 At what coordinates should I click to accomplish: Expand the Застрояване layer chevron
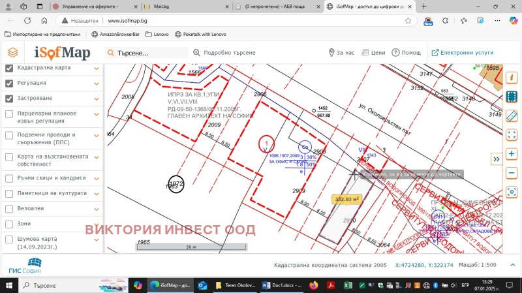97,99
